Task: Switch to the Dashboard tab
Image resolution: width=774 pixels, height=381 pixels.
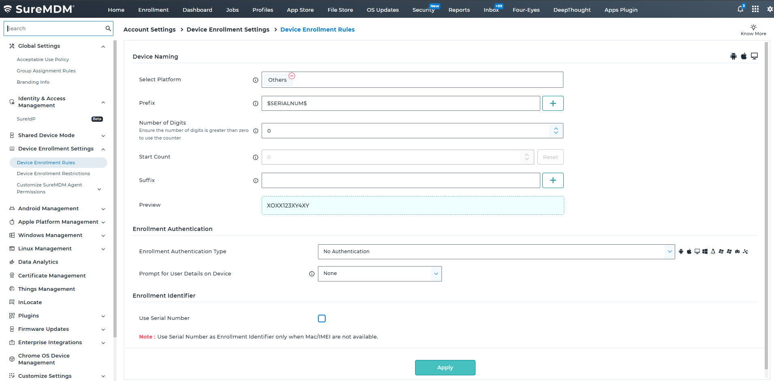Action: [x=197, y=10]
